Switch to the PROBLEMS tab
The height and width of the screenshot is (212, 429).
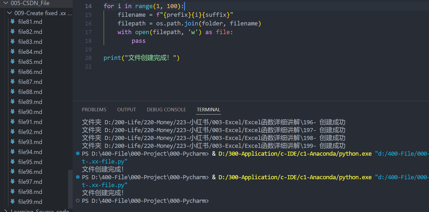[x=94, y=110]
